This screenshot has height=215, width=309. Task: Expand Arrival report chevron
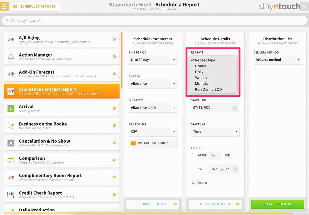(x=114, y=108)
